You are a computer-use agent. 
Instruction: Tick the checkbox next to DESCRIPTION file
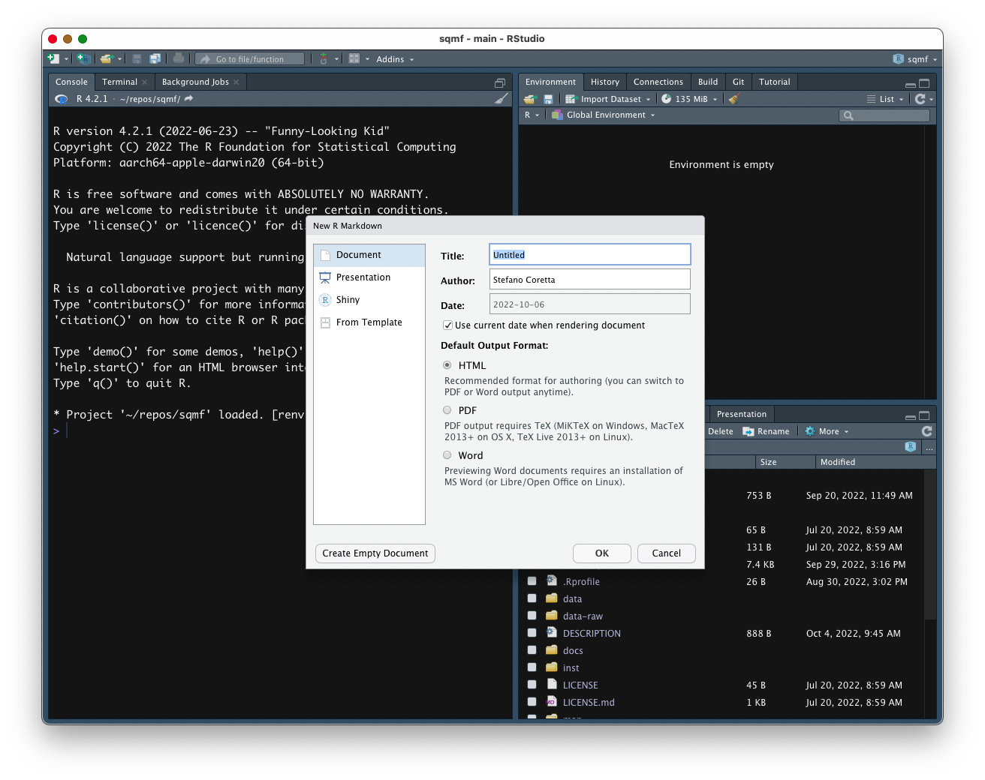tap(532, 633)
